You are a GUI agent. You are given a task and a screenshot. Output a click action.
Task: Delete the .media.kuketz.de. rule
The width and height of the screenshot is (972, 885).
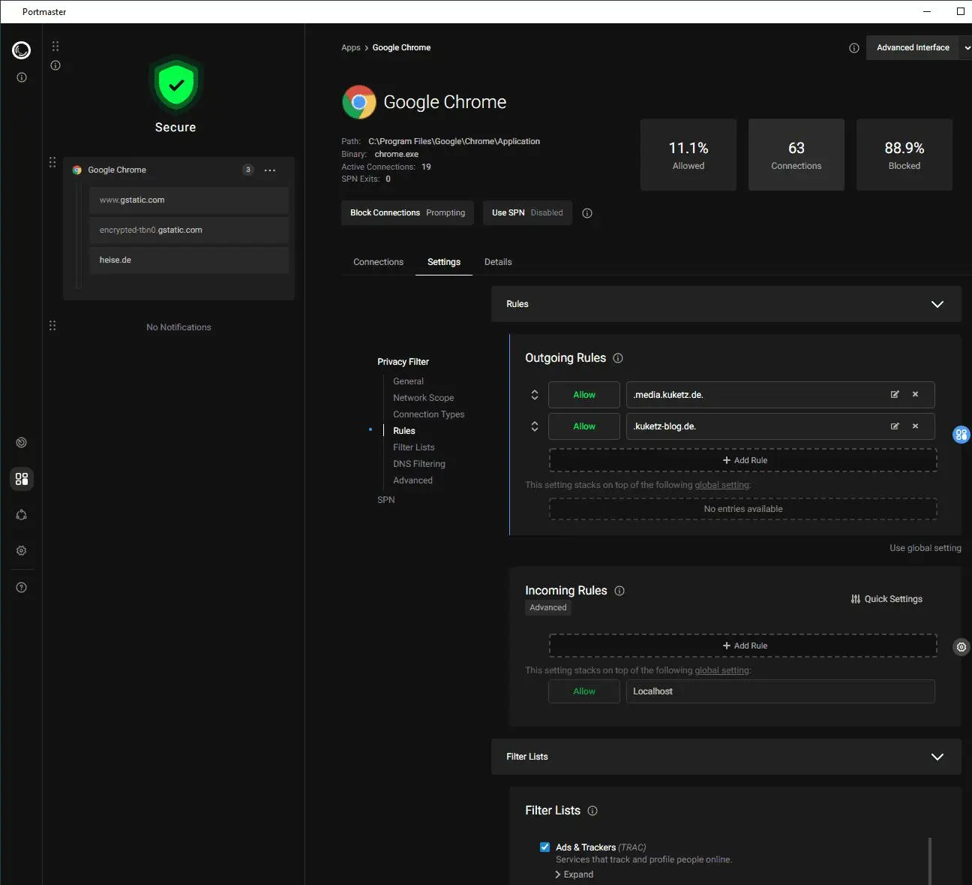[x=915, y=395]
